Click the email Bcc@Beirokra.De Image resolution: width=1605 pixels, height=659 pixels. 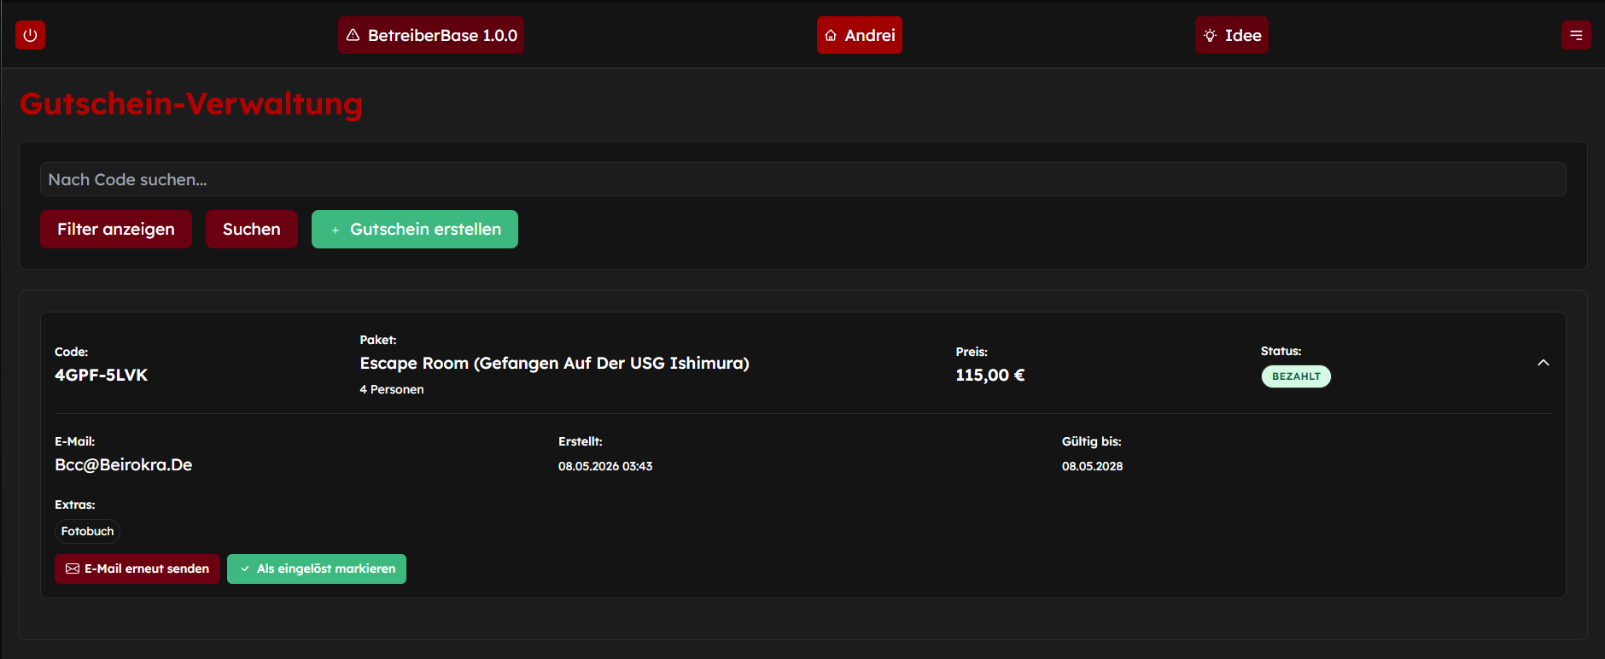pyautogui.click(x=124, y=464)
